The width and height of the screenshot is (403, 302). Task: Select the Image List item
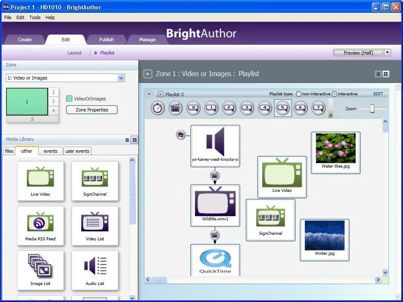pos(40,271)
